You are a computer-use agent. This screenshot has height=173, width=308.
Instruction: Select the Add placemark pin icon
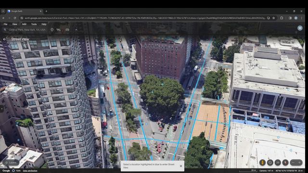pyautogui.click(x=52, y=30)
